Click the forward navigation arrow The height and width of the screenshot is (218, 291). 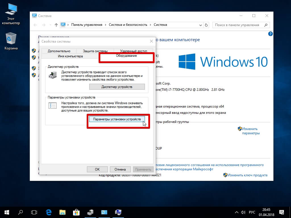click(x=43, y=25)
